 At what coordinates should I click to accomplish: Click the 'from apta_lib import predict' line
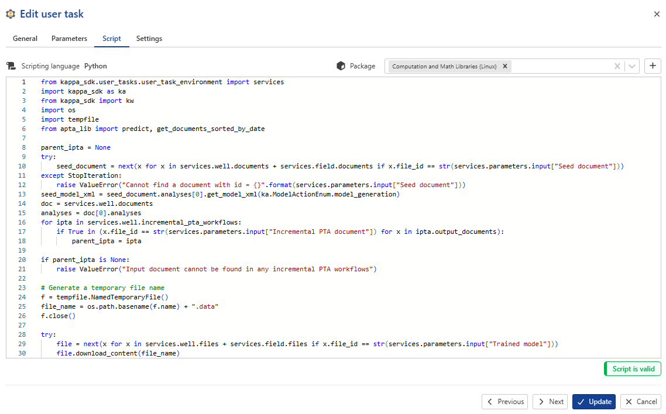[153, 129]
